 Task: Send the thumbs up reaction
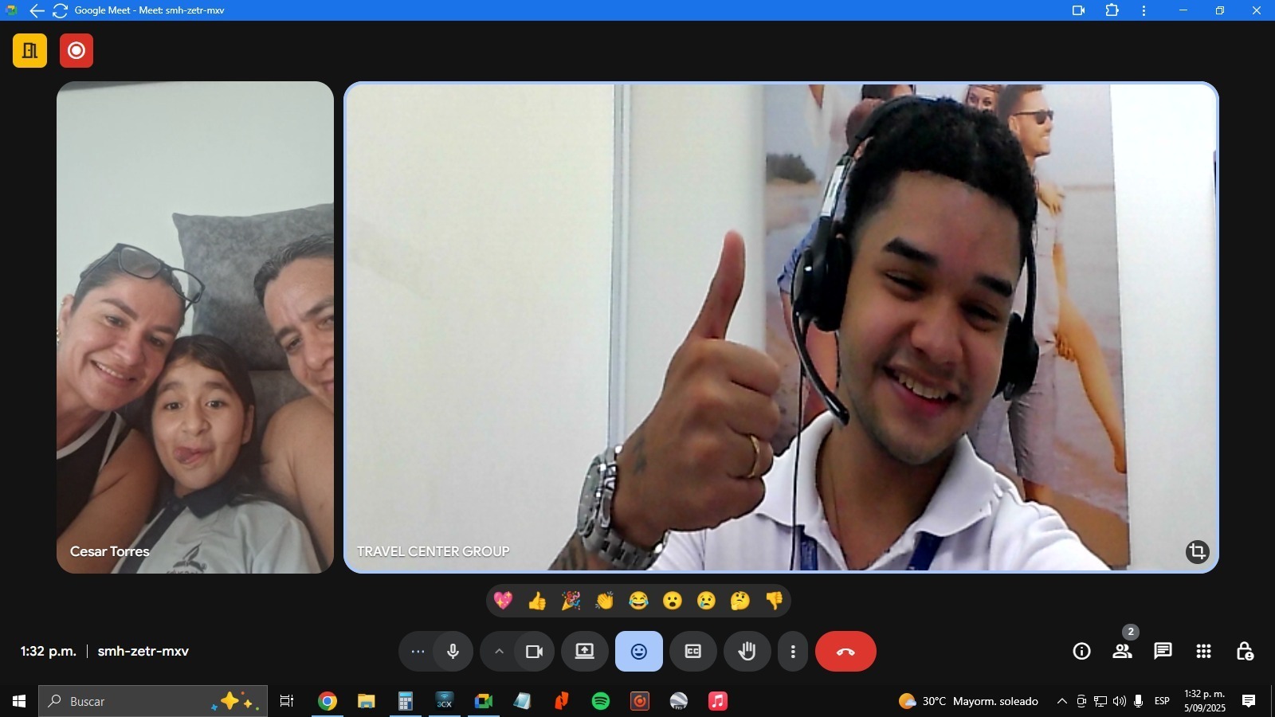537,601
